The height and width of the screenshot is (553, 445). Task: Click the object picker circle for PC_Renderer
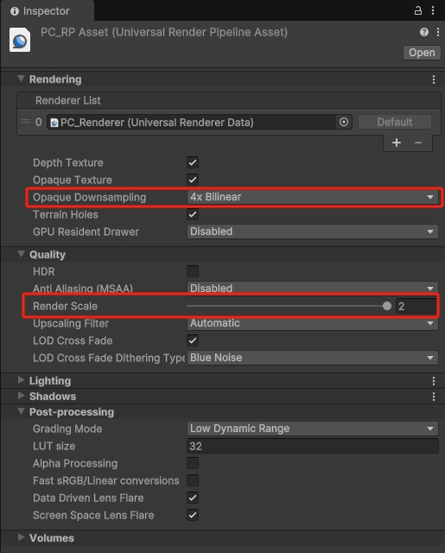[x=344, y=122]
